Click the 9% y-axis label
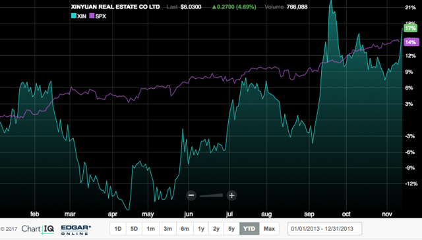Viewport: 422px width, 240px height. tap(409, 72)
